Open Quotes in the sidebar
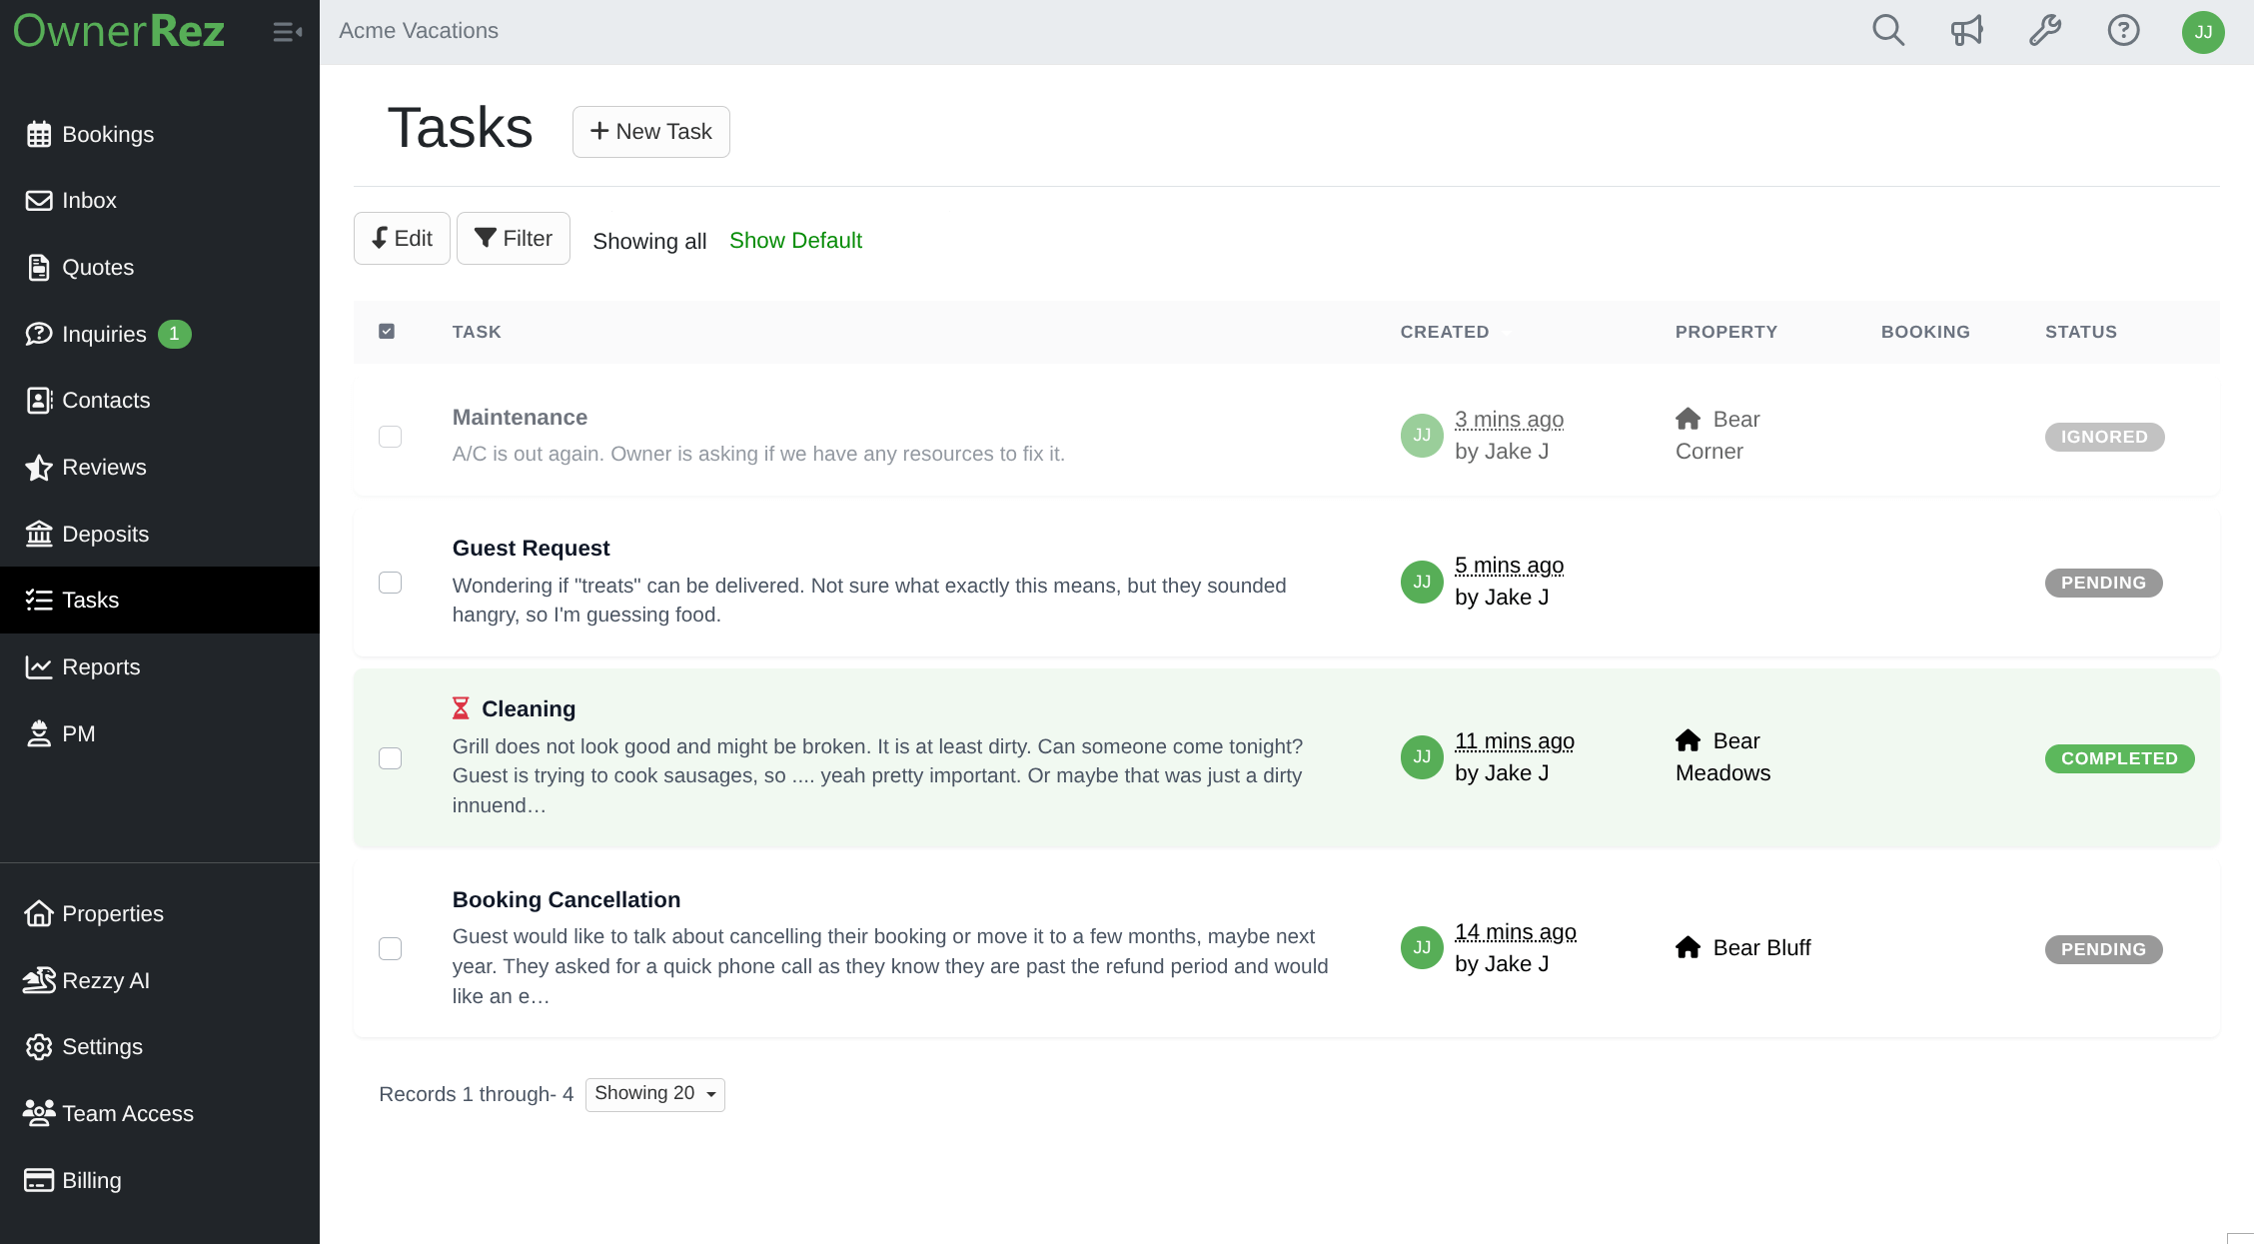Screen dimensions: 2254x1244 [160, 267]
